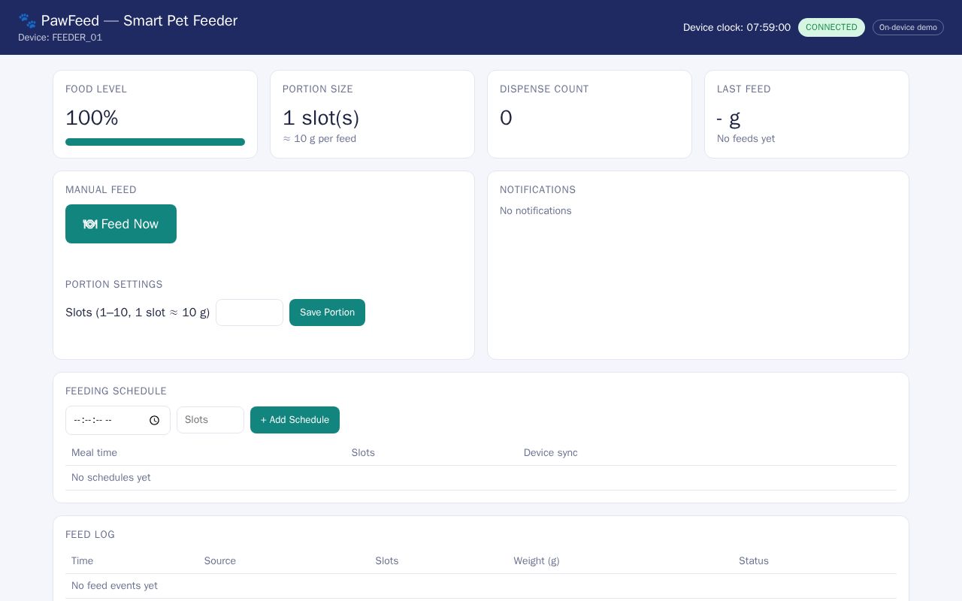Click the Weight (g) column header
Screen dimensions: 962x601
point(537,560)
